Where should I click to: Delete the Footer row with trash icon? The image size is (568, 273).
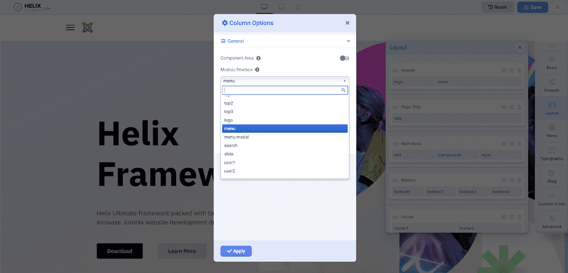pos(519,217)
